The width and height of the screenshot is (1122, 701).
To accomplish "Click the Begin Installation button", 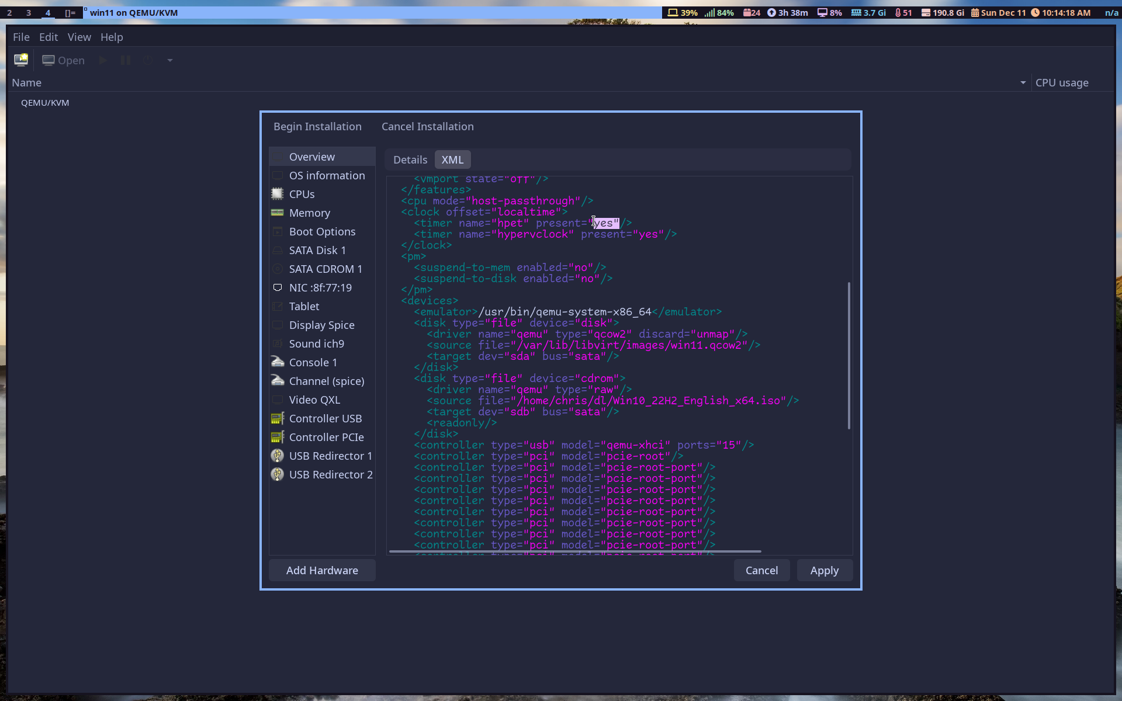I will coord(317,126).
